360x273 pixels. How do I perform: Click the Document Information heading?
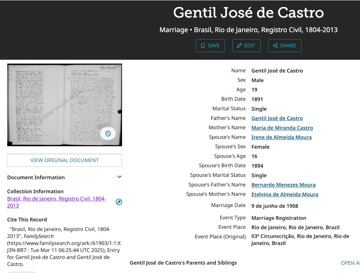point(36,177)
